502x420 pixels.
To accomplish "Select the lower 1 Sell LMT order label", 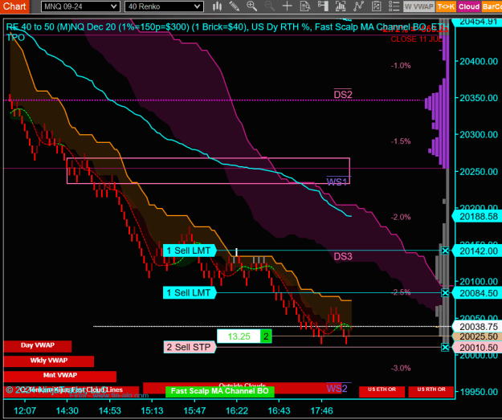I will [x=190, y=292].
